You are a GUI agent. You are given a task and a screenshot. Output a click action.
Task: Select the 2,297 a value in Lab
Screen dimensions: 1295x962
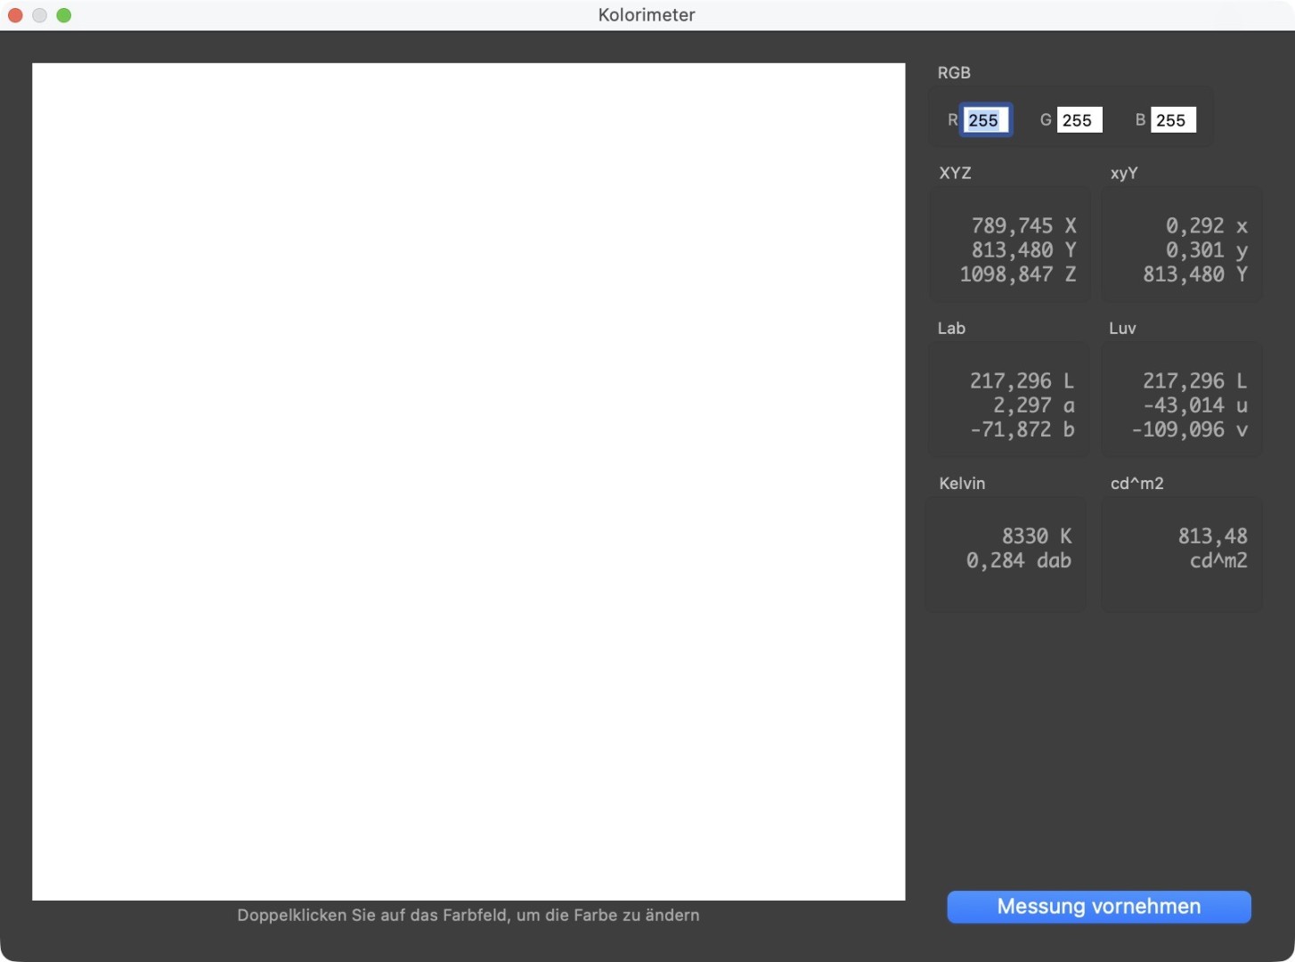pyautogui.click(x=1033, y=405)
